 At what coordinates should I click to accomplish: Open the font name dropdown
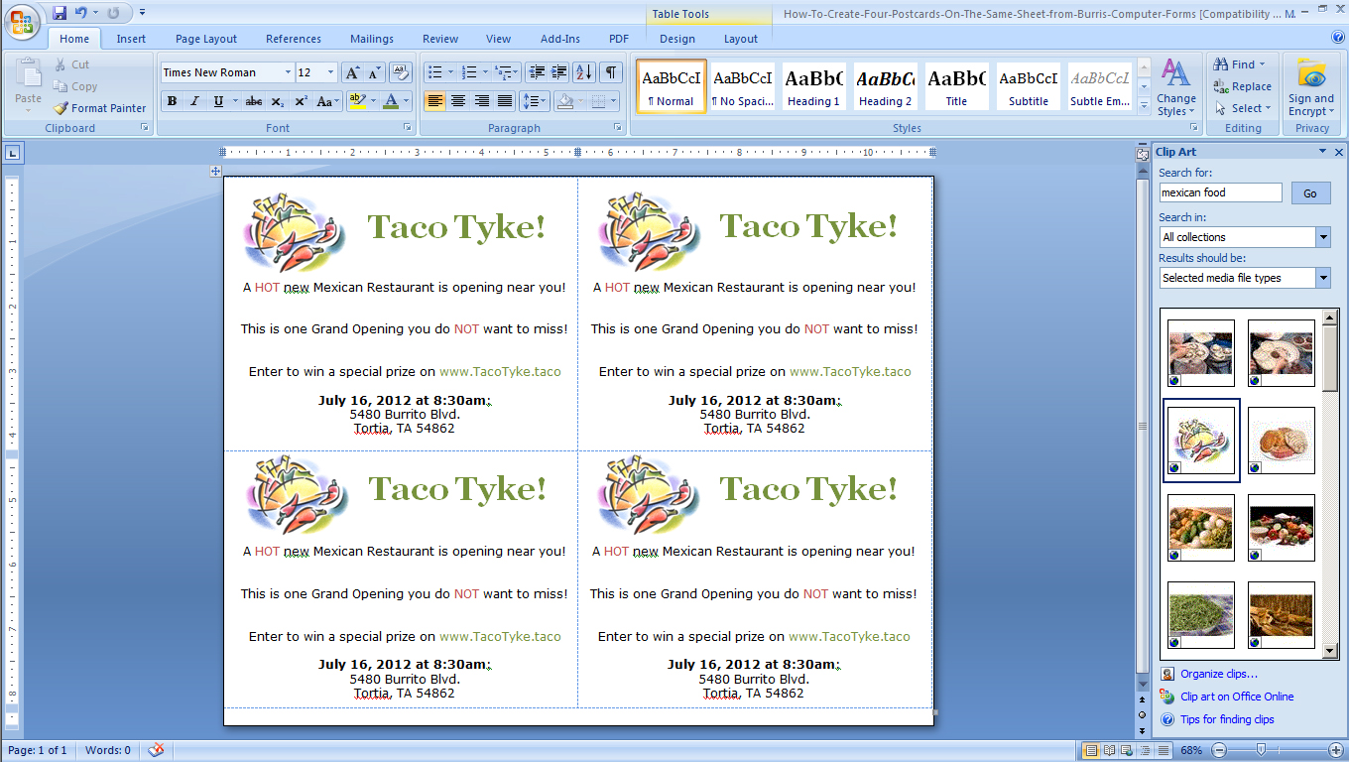click(x=288, y=72)
